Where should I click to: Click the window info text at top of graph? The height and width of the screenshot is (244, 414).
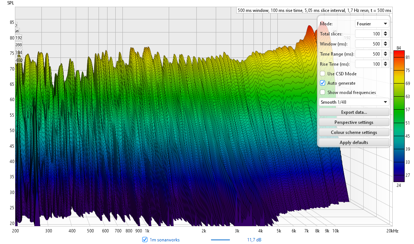(x=314, y=10)
